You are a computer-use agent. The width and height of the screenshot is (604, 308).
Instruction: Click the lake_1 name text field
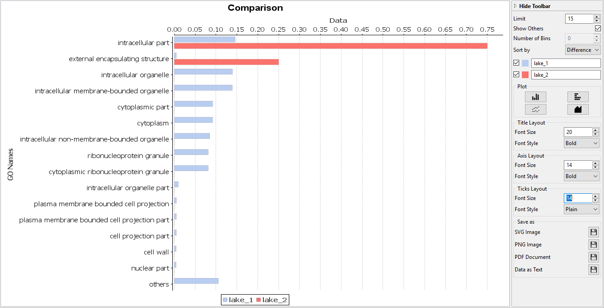(x=566, y=63)
